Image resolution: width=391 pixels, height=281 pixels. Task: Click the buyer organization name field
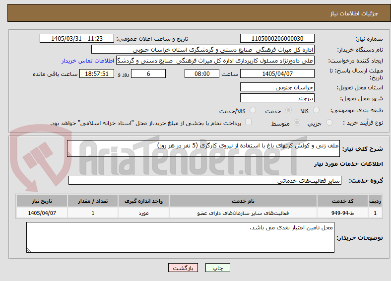coord(203,50)
